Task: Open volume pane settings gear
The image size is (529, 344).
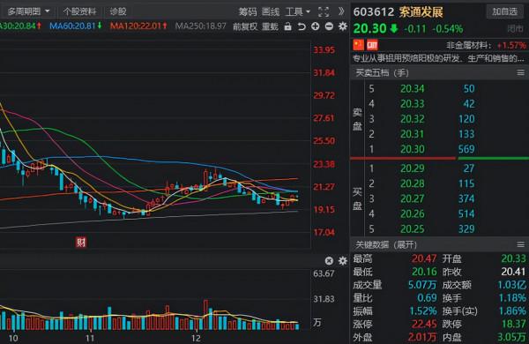Action: [x=343, y=260]
